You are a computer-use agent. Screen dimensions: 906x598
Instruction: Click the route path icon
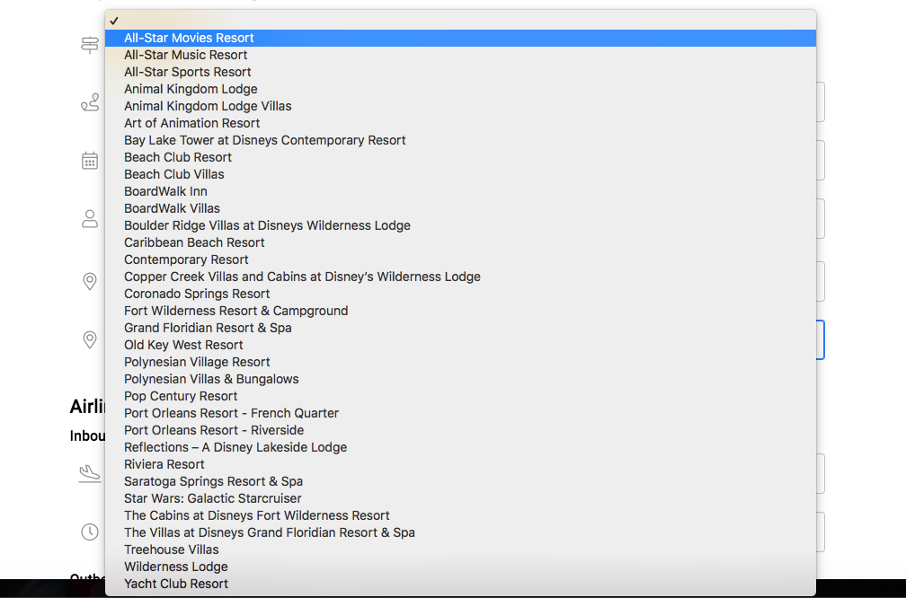90,104
